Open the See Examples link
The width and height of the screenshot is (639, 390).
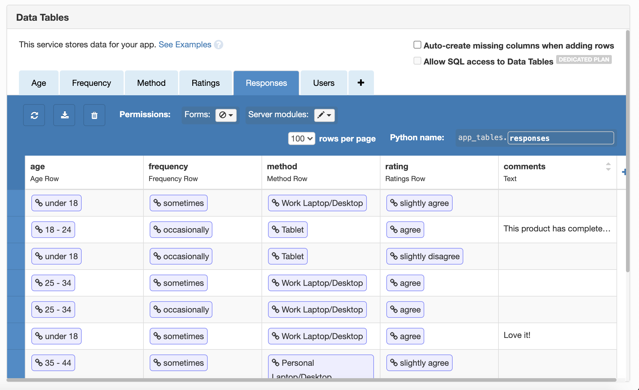[185, 45]
